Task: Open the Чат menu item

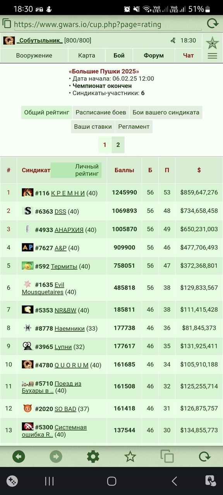Action: coord(189,55)
